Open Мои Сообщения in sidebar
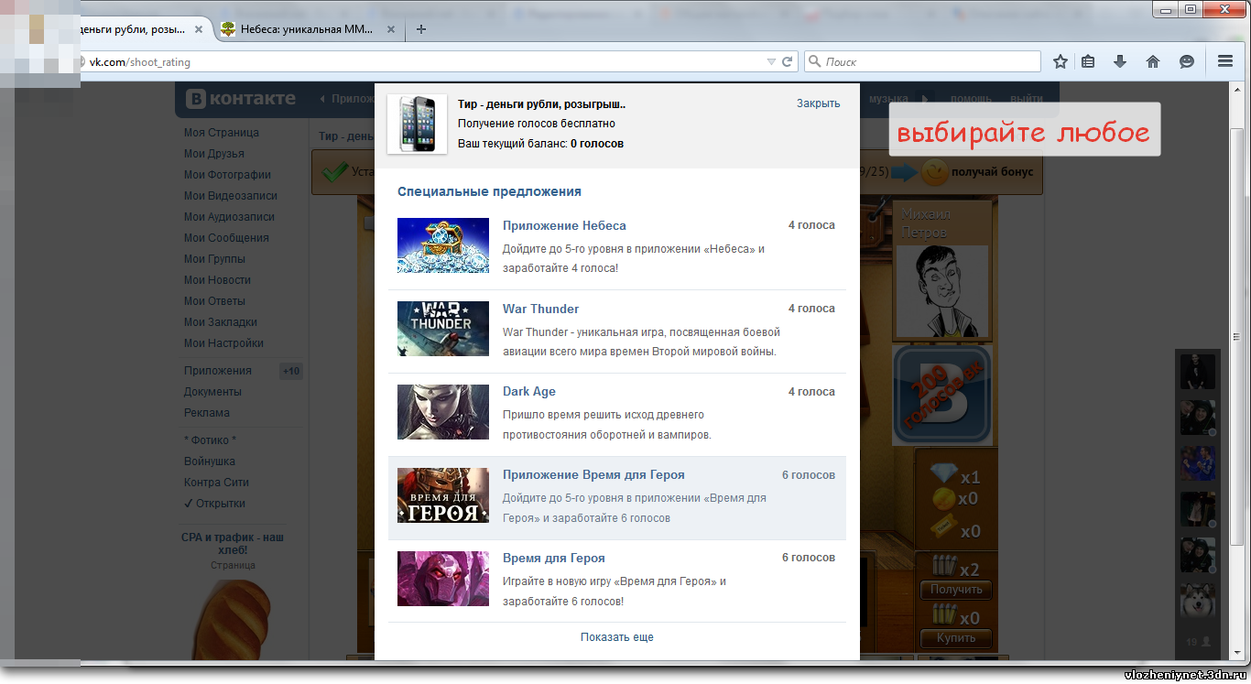 tap(226, 238)
